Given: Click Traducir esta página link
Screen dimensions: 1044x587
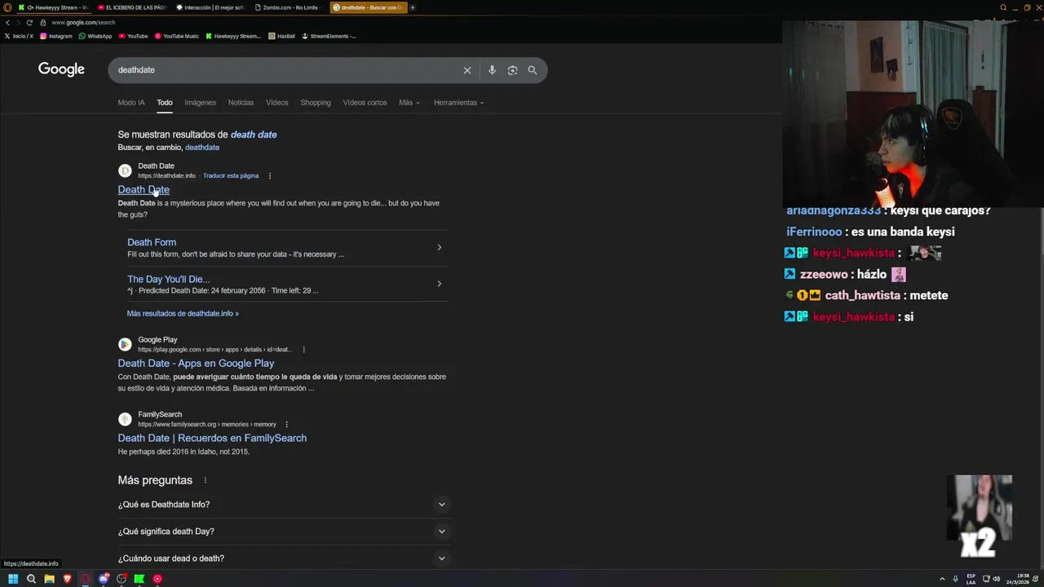Looking at the screenshot, I should [231, 175].
